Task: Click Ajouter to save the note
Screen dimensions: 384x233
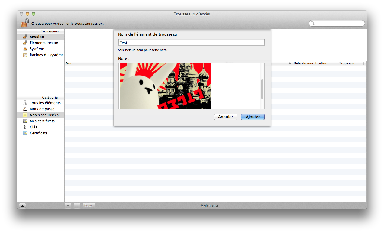Action: 253,117
